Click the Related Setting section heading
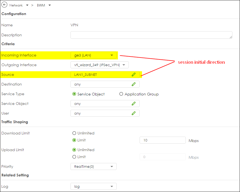 tap(15, 175)
